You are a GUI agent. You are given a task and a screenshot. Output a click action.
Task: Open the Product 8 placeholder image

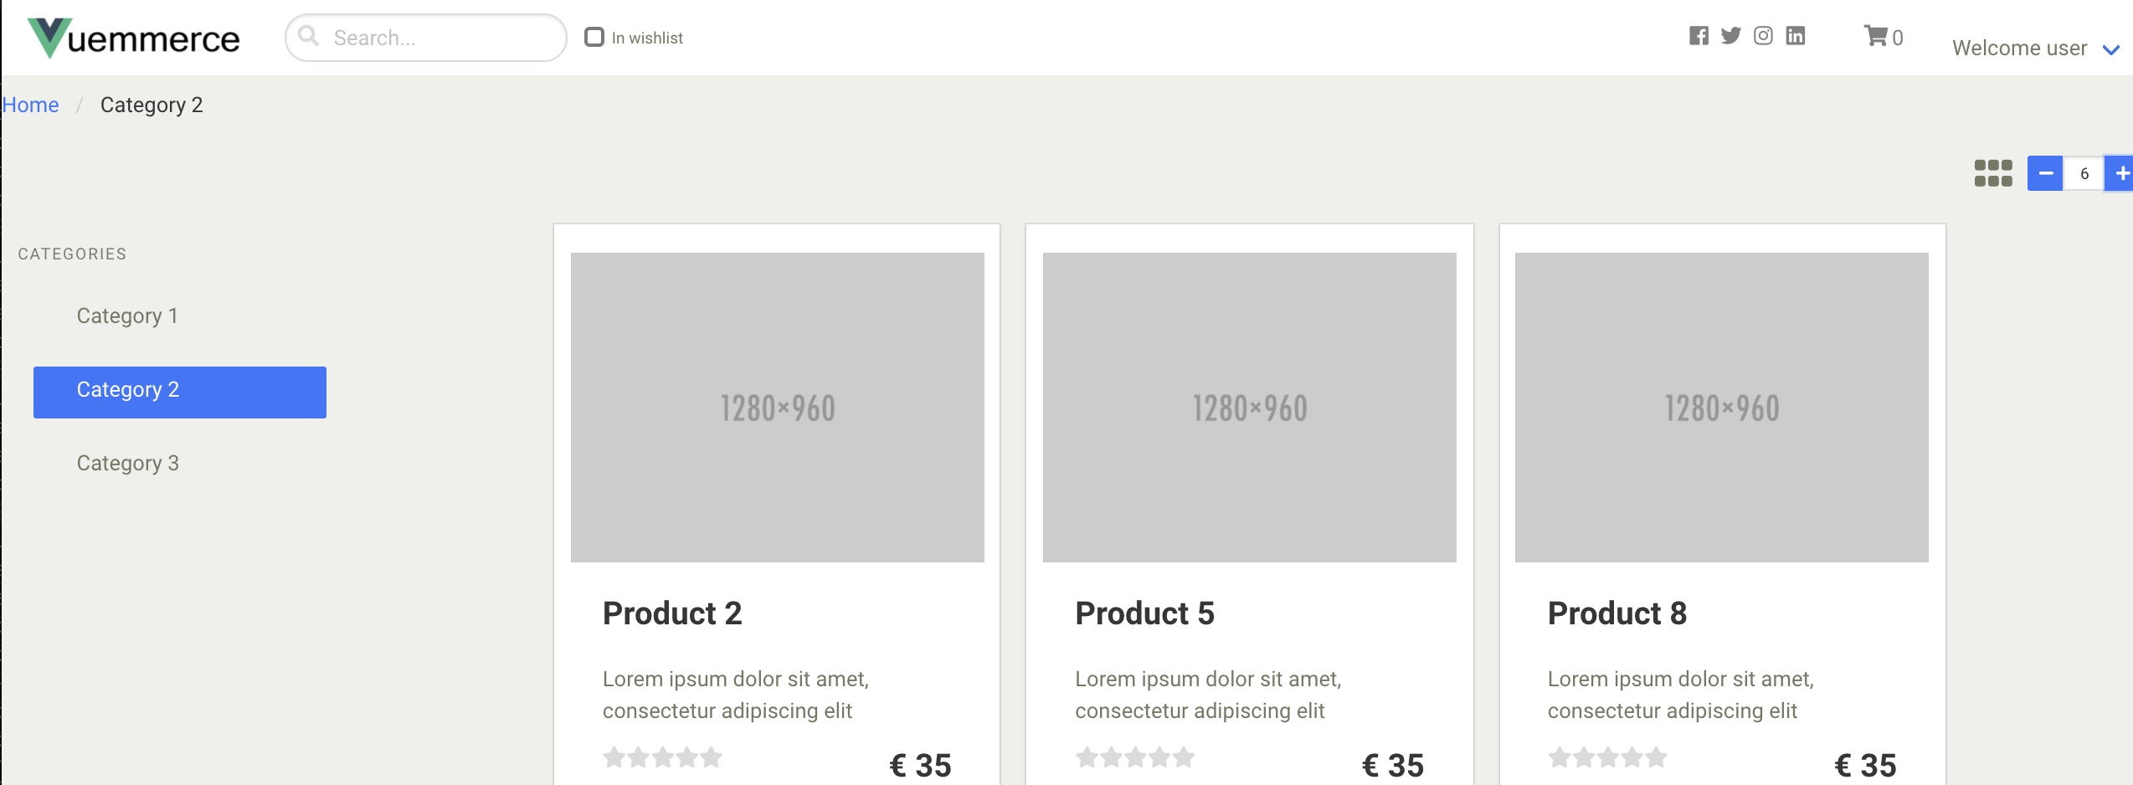click(1722, 408)
